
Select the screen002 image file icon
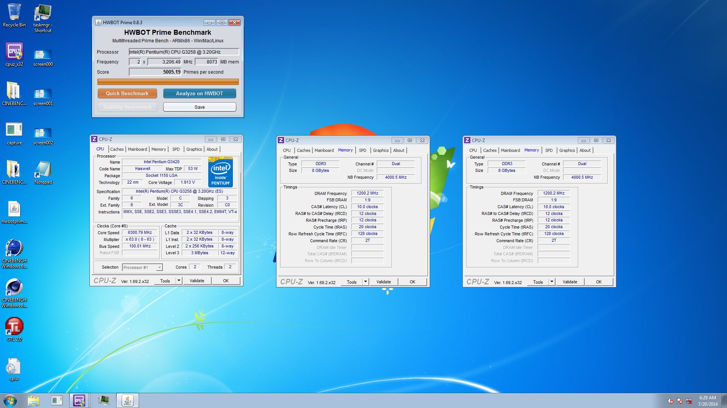(x=43, y=136)
